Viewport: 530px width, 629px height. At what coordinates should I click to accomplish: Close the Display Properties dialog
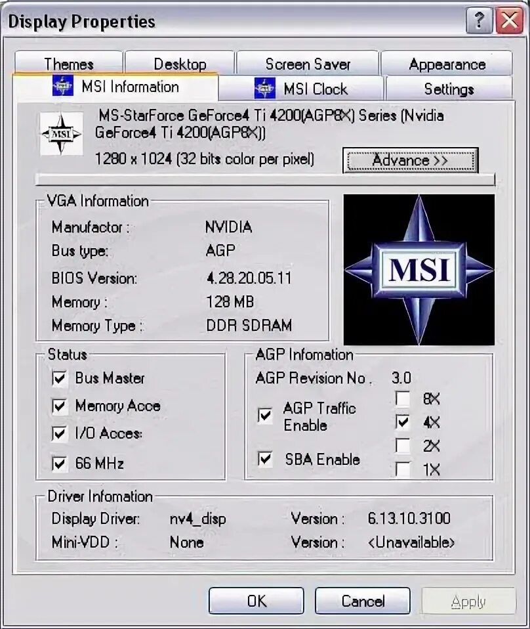pos(509,20)
